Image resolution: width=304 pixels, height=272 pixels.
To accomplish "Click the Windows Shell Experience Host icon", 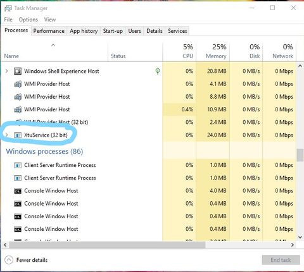I will tap(18, 71).
